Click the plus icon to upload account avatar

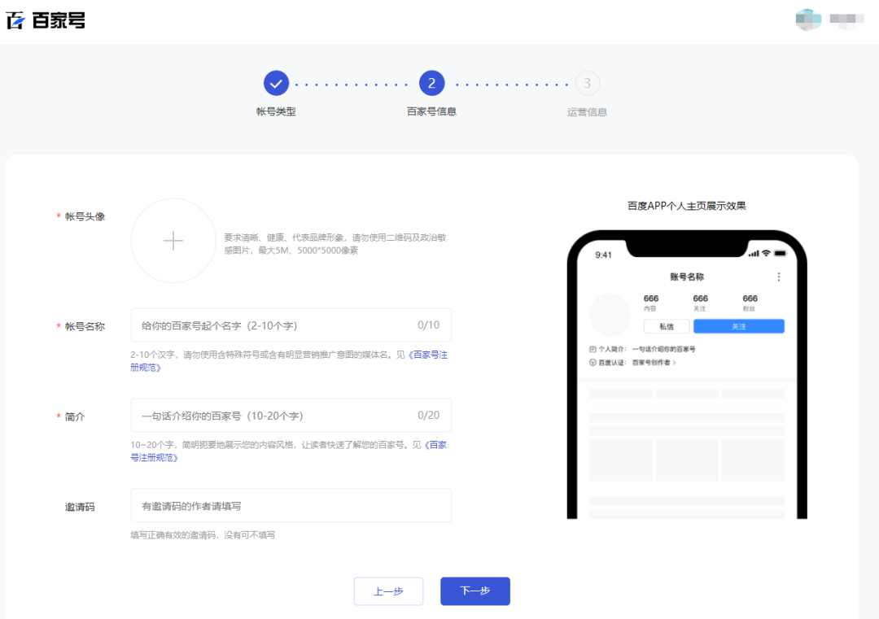tap(173, 241)
